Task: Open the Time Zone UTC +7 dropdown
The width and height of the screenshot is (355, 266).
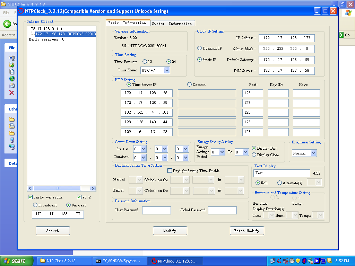Action: pyautogui.click(x=167, y=70)
